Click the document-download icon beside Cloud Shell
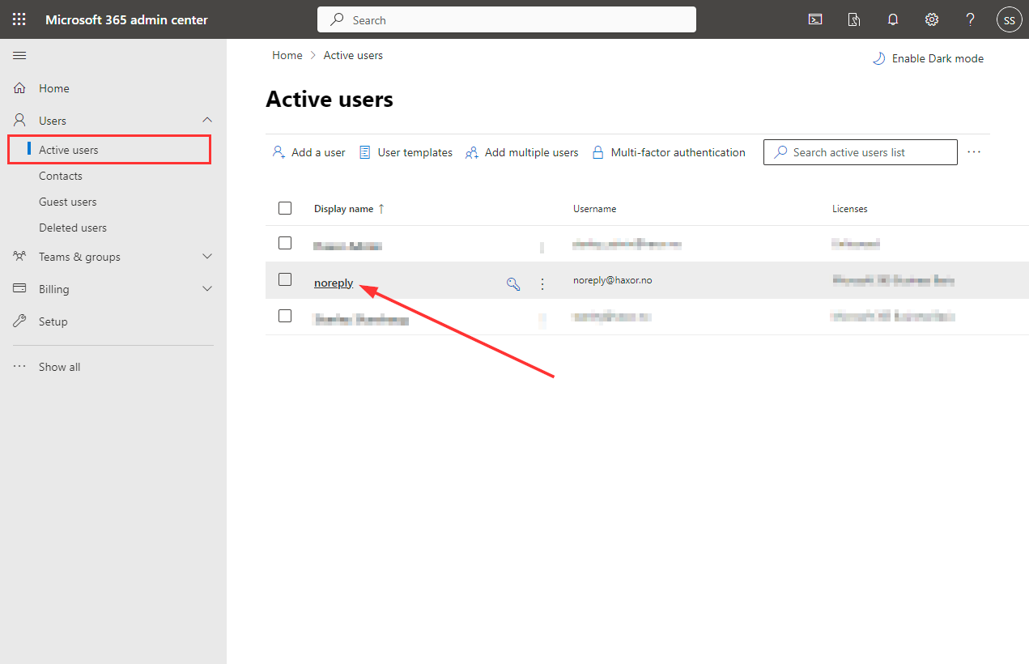The width and height of the screenshot is (1029, 664). coord(854,19)
